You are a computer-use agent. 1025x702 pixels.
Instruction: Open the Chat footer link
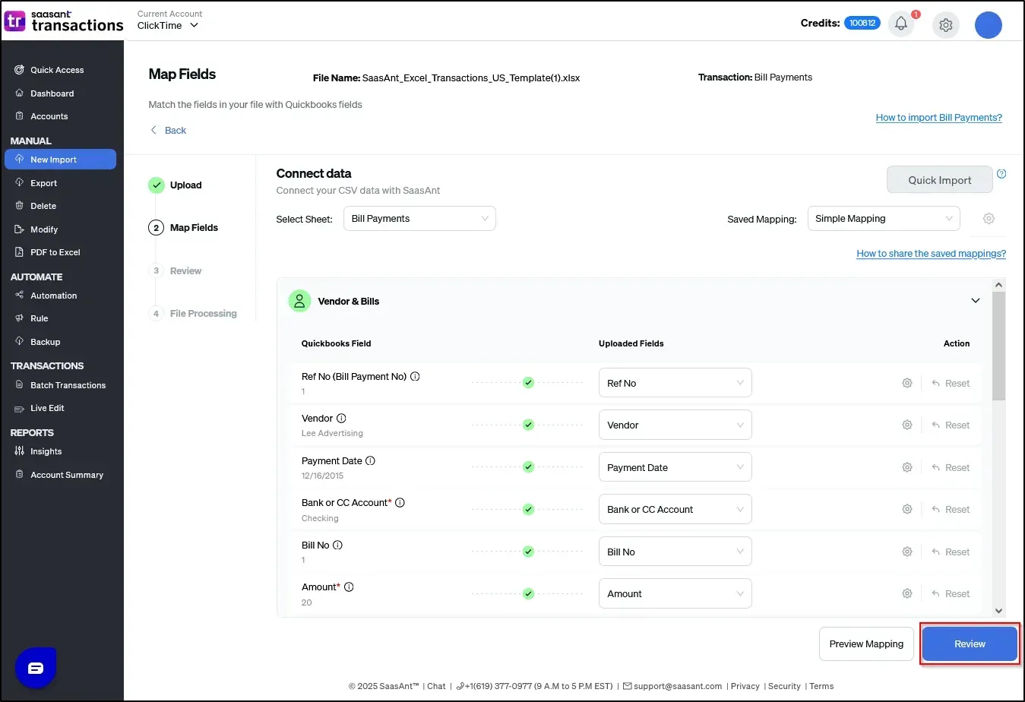coord(436,686)
